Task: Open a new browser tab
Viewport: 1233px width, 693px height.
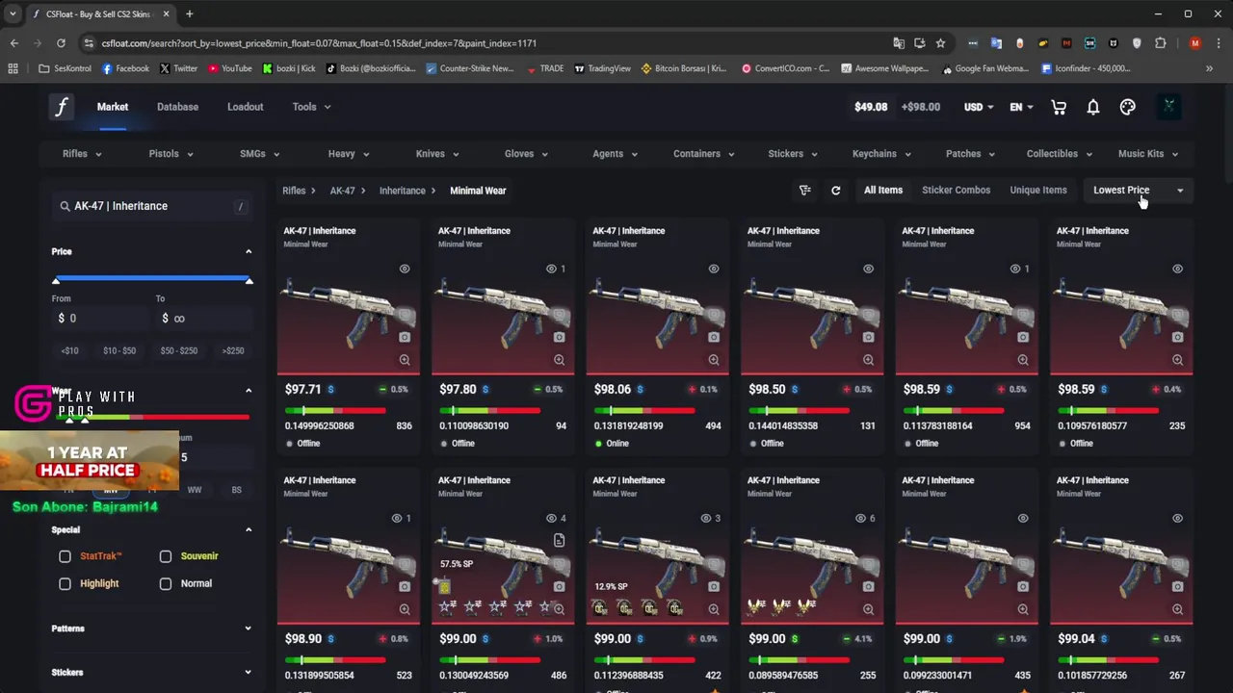Action: pyautogui.click(x=189, y=13)
